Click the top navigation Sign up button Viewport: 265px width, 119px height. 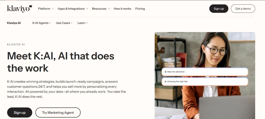[x=219, y=9]
